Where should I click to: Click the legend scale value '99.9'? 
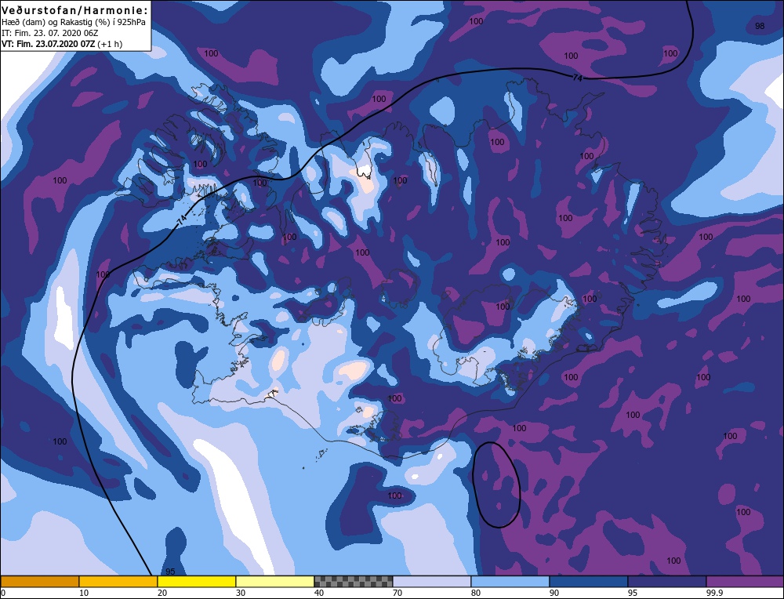click(713, 593)
